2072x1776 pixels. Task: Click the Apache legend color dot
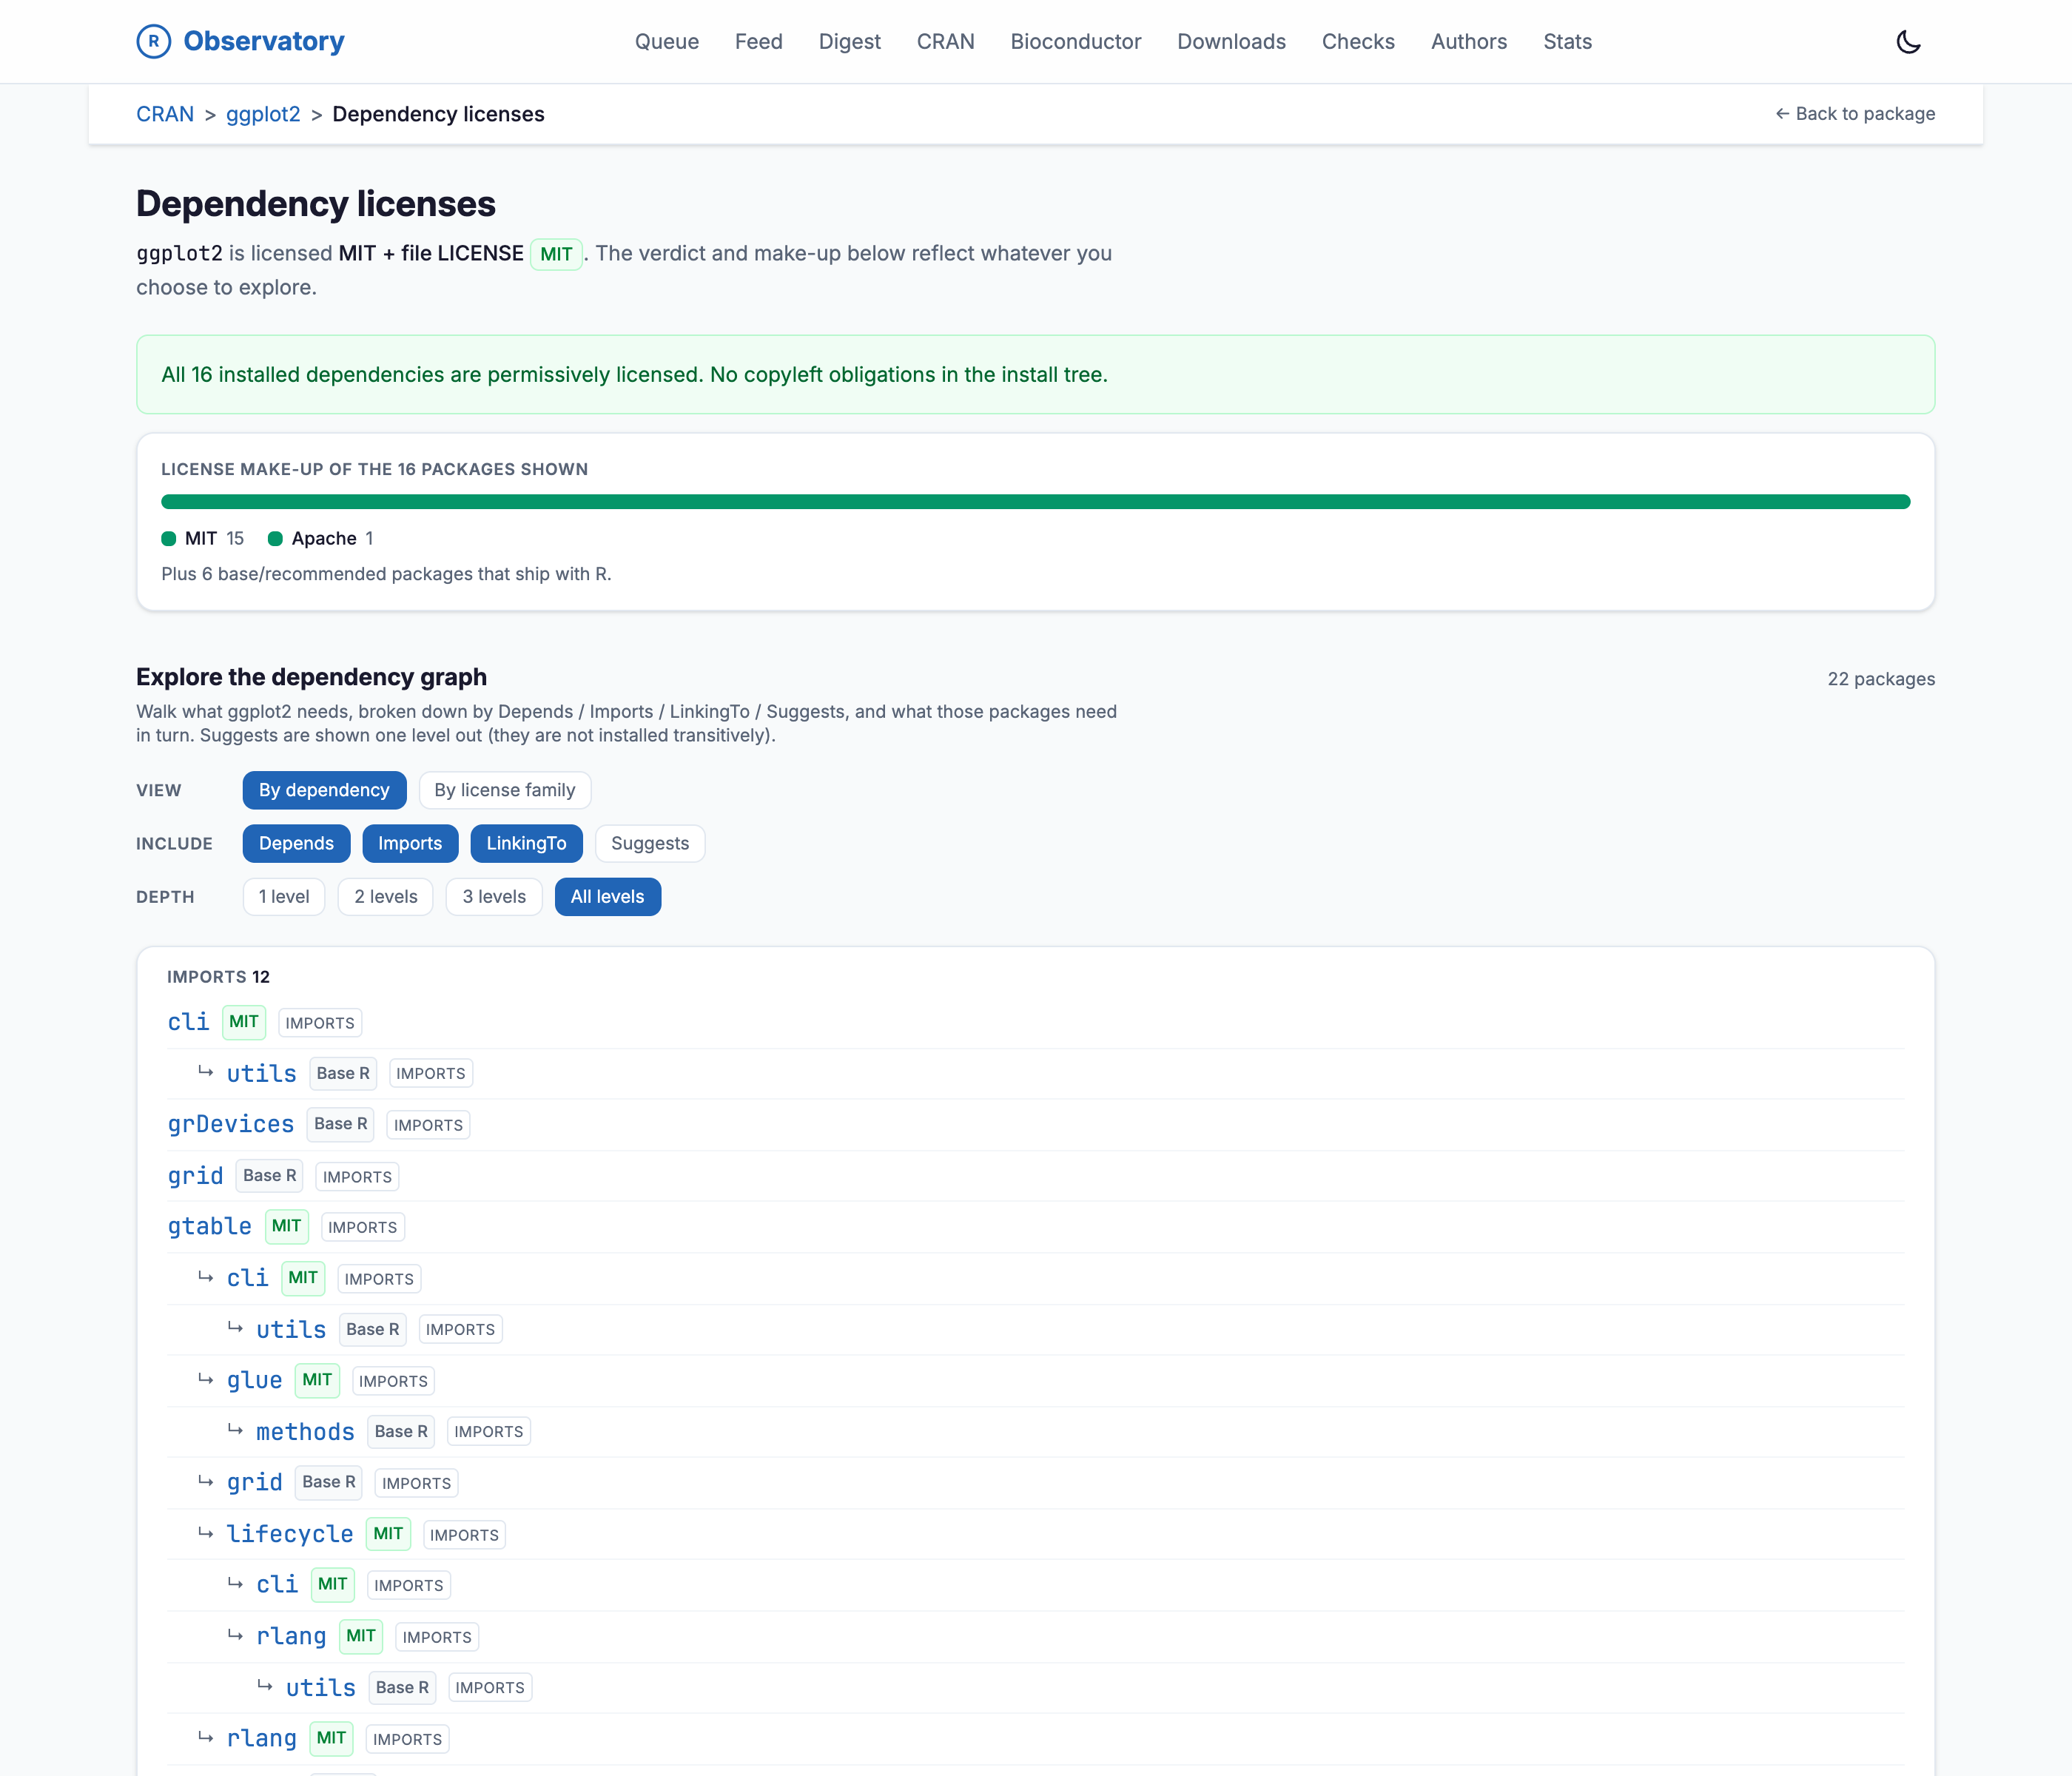point(275,539)
